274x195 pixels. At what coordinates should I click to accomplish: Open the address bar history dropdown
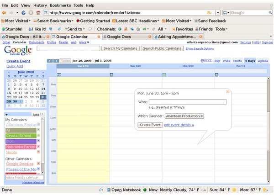click(x=218, y=13)
